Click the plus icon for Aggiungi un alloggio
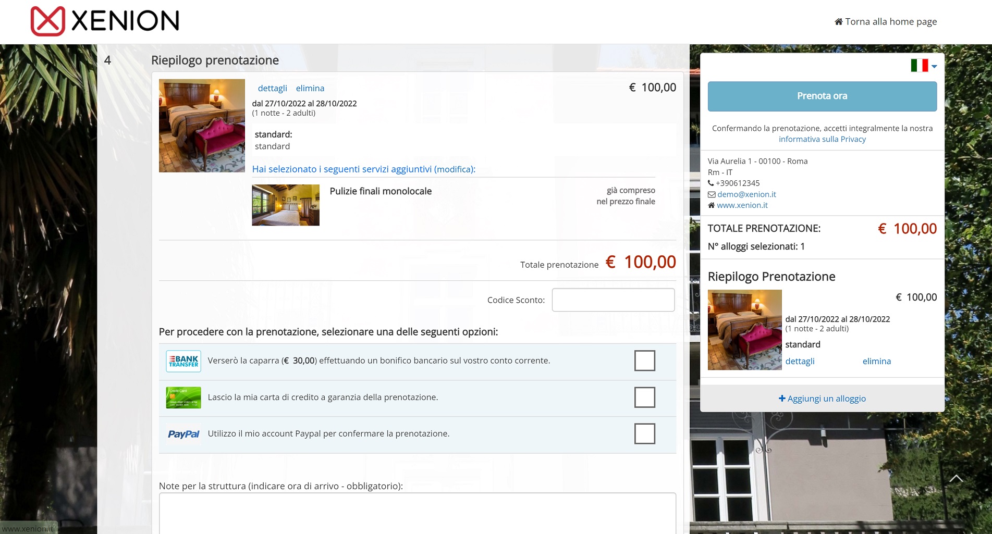 click(x=782, y=399)
